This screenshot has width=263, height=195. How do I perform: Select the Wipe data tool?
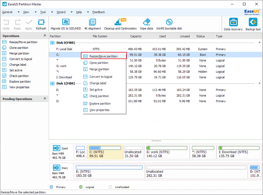click(x=146, y=25)
